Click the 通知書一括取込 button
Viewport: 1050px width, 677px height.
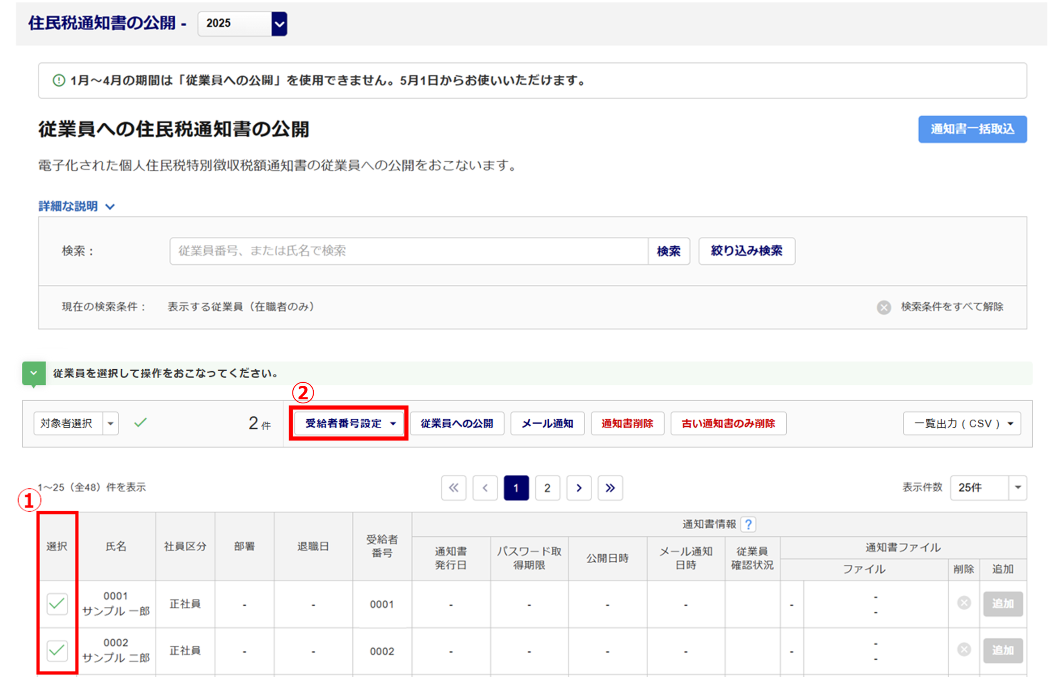(x=972, y=129)
